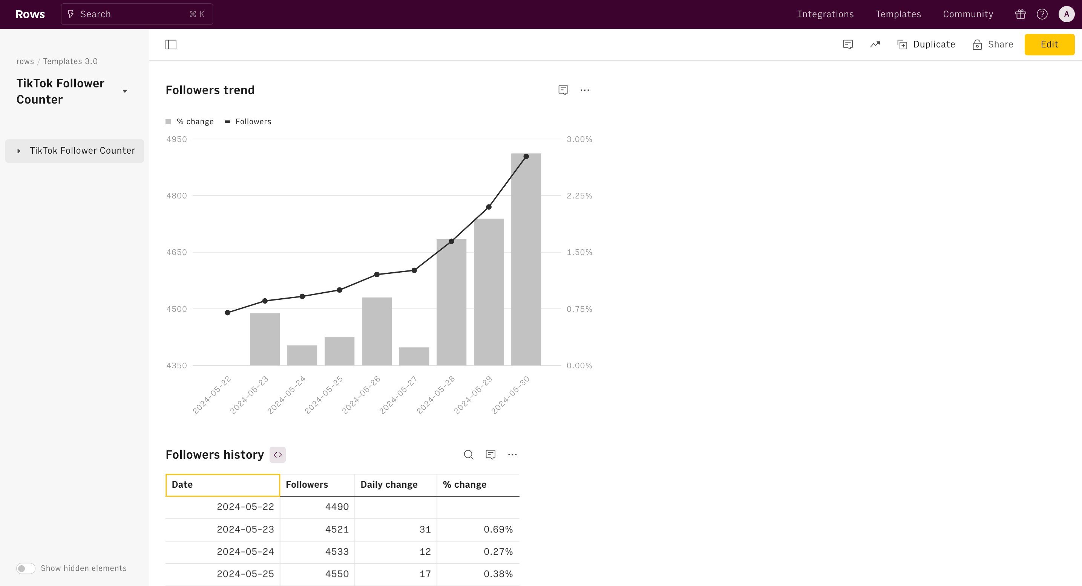This screenshot has height=586, width=1082.
Task: Toggle the sidebar panel icon
Action: pos(170,44)
